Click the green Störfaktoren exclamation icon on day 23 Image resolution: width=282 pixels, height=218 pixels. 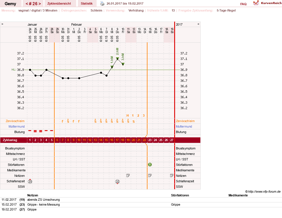[x=150, y=164]
